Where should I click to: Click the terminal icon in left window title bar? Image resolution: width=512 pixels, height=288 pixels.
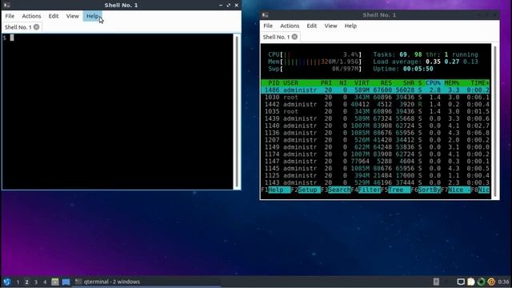click(6, 6)
